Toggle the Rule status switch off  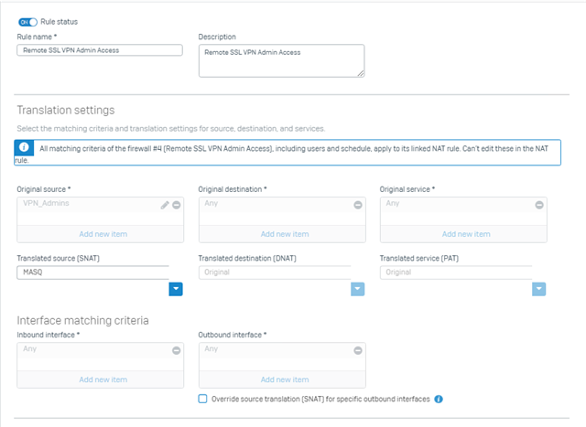28,22
